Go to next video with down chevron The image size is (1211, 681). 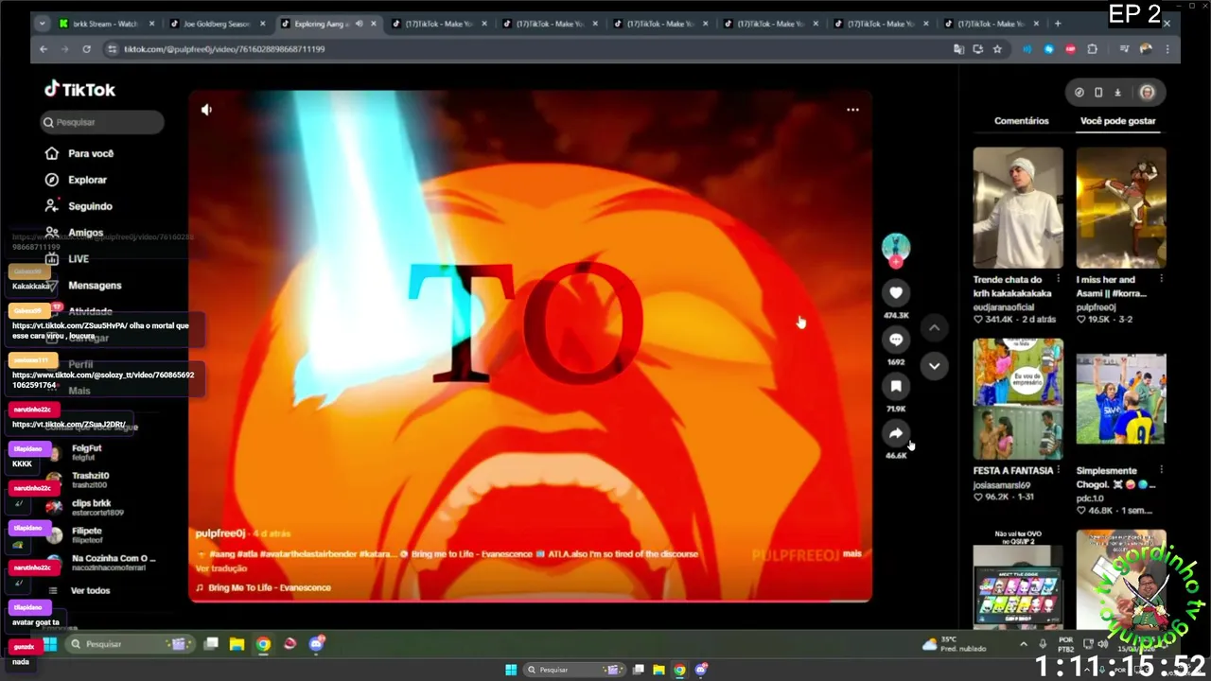[934, 366]
